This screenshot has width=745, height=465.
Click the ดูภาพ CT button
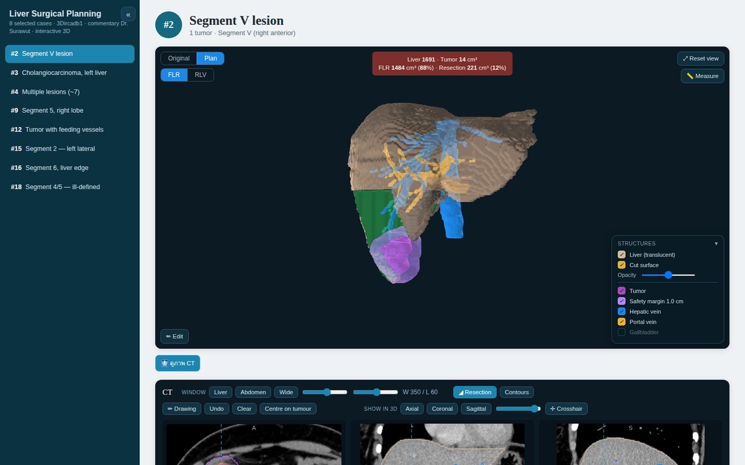pyautogui.click(x=178, y=363)
